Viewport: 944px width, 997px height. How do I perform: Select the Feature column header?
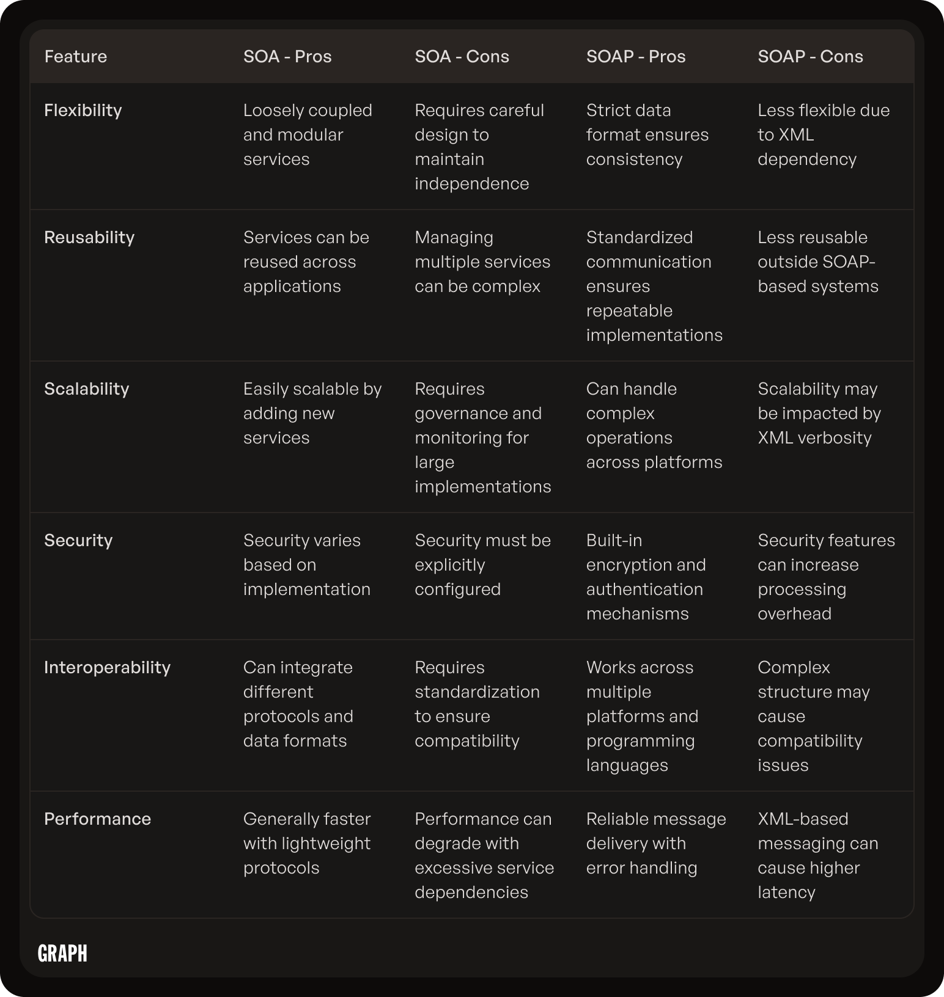[76, 56]
